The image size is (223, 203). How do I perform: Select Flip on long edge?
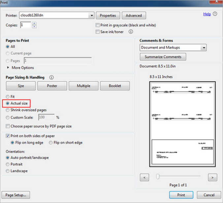tap(13, 143)
